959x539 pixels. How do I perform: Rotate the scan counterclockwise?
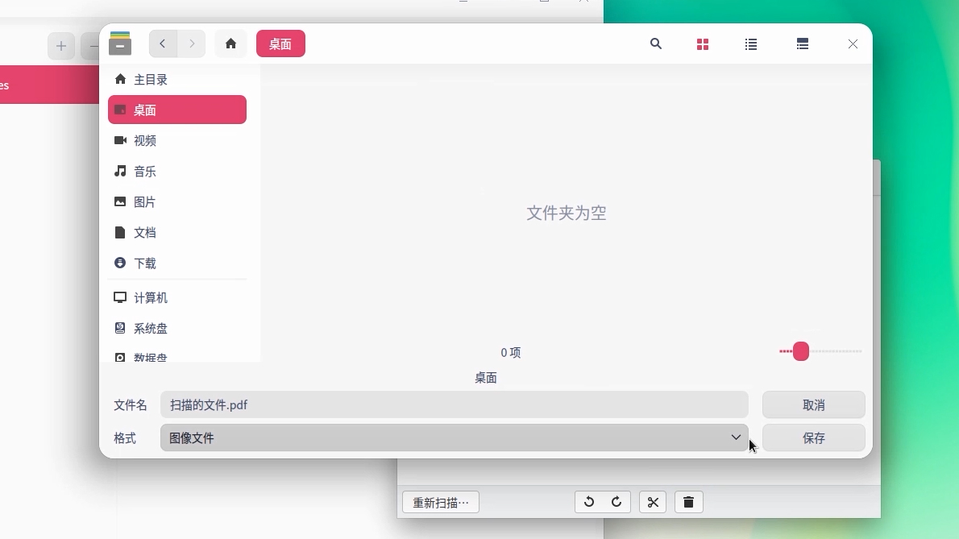coord(589,502)
